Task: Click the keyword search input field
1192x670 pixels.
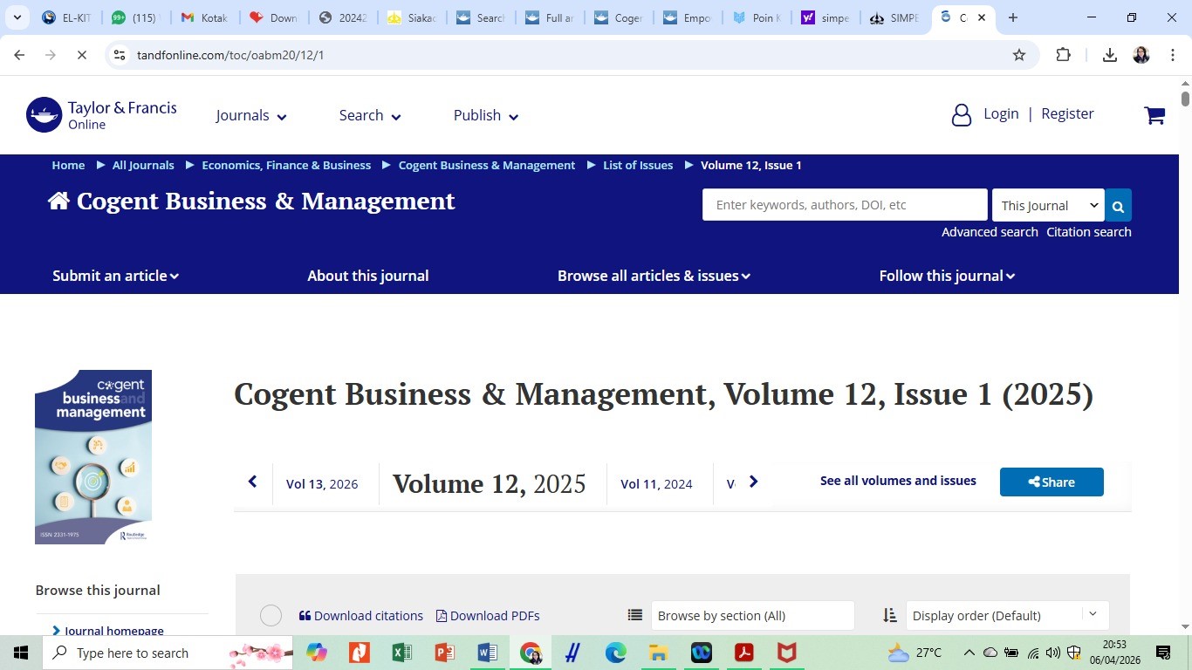Action: click(x=844, y=205)
